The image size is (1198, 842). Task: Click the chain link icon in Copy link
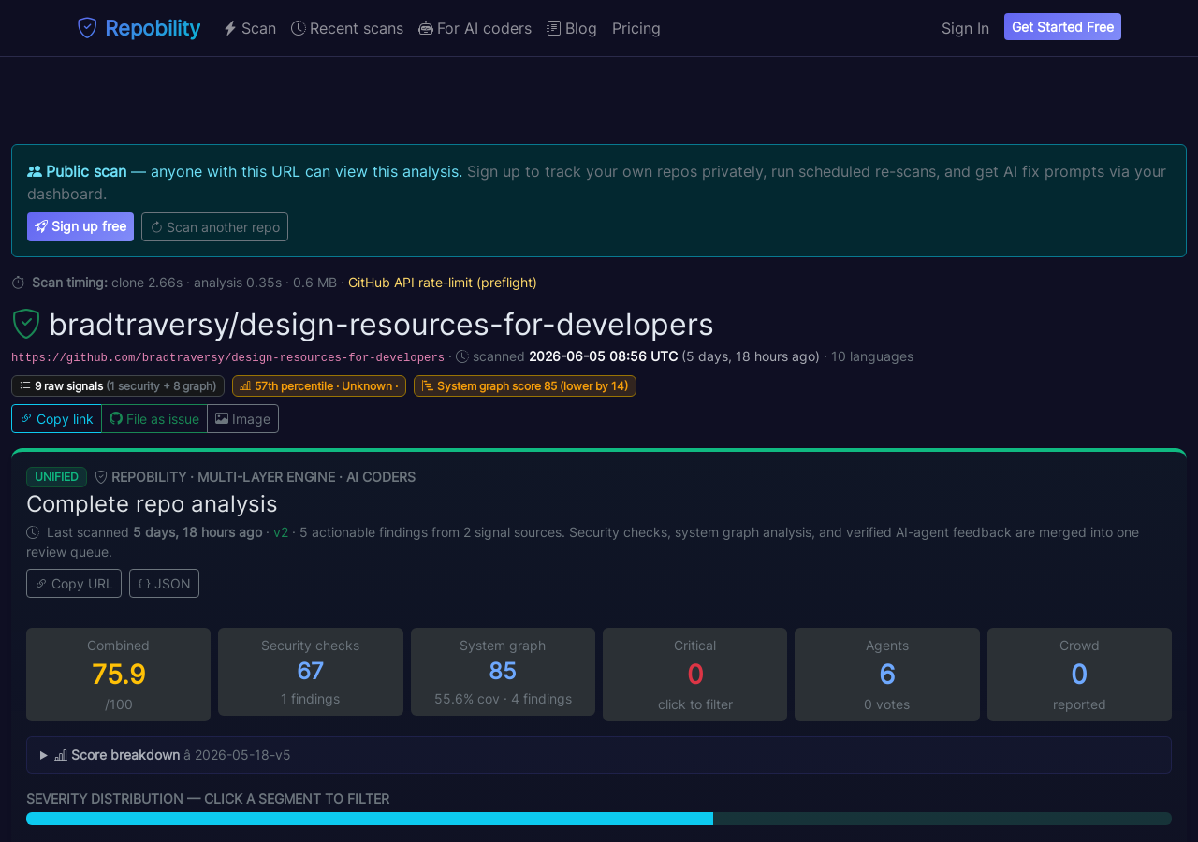click(x=26, y=418)
